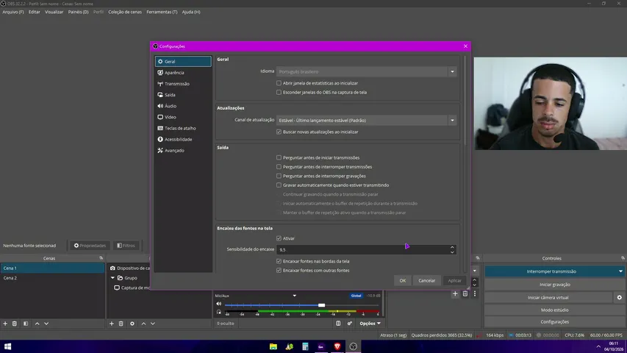The height and width of the screenshot is (353, 627).
Task: Remove selected source with trash icon
Action: [121, 324]
